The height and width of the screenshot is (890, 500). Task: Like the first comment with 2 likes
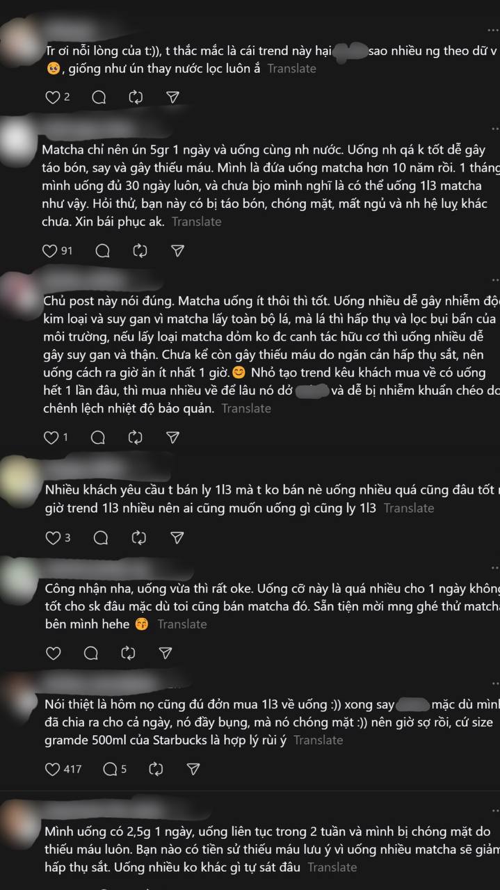[x=53, y=97]
